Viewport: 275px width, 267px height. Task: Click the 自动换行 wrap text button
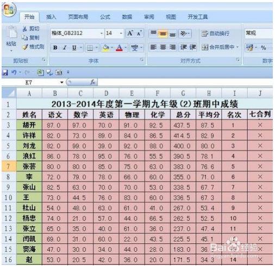click(215, 33)
